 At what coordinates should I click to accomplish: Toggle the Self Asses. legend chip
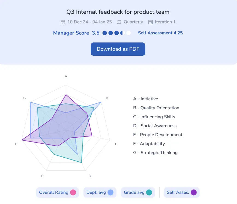[x=182, y=192]
